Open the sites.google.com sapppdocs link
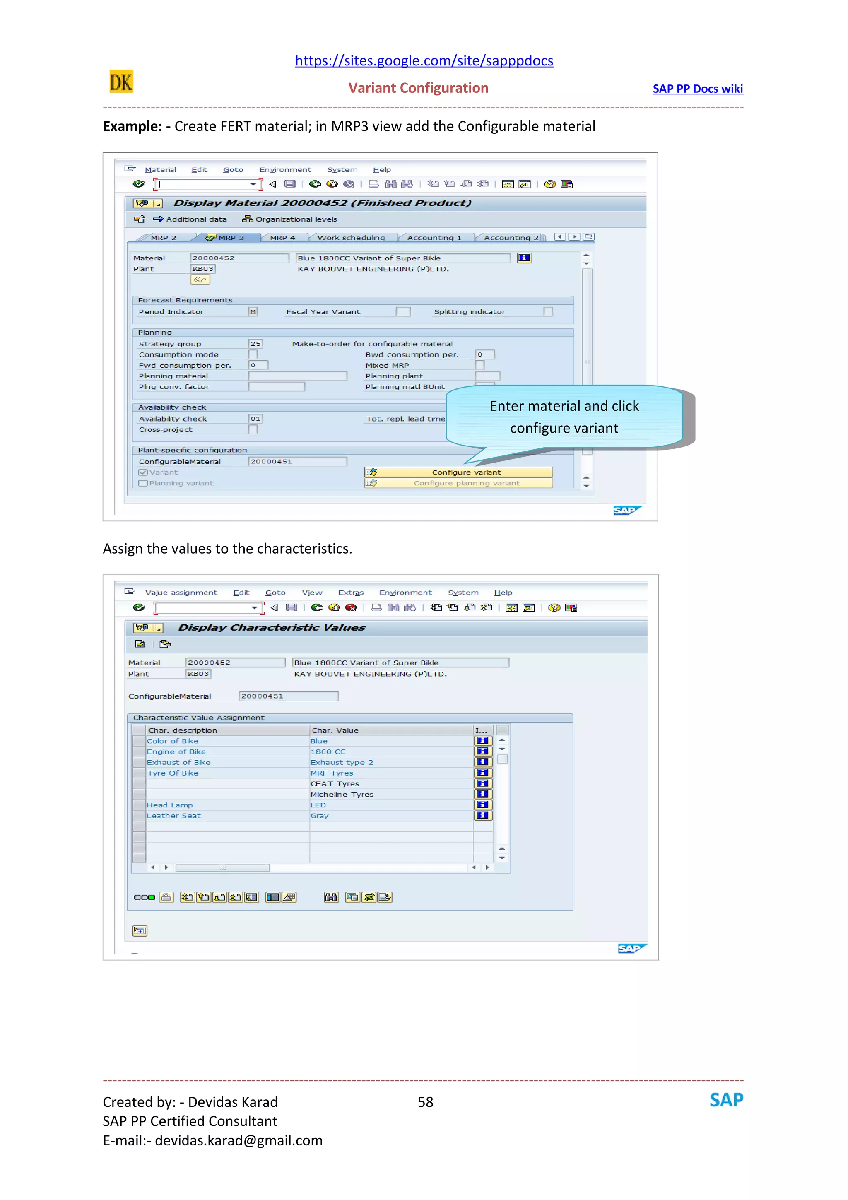 424,60
